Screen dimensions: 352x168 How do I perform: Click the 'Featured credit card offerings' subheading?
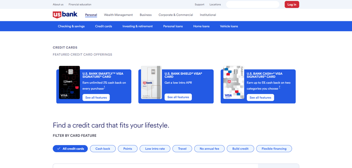pyautogui.click(x=82, y=55)
